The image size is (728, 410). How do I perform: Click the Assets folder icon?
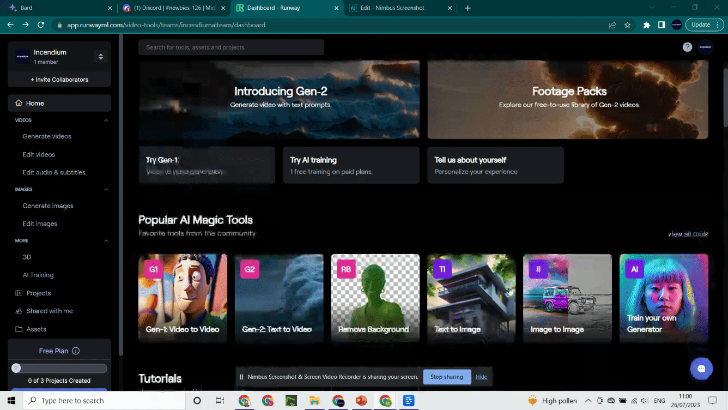coord(19,329)
